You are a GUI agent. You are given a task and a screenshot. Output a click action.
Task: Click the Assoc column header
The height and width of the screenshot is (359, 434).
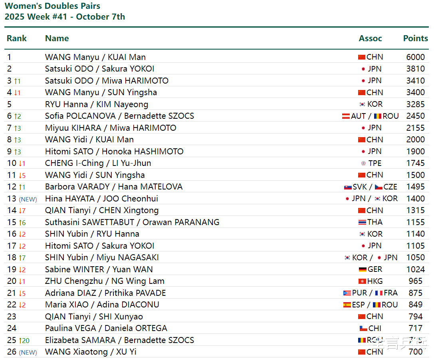[370, 38]
